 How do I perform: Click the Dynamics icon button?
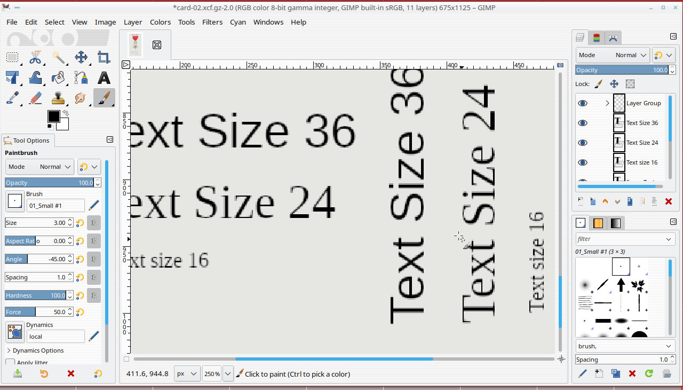[15, 332]
